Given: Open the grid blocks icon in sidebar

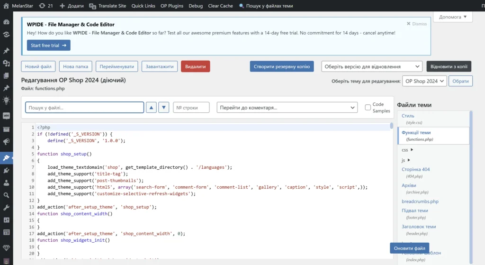Looking at the screenshot, I should [x=6, y=232].
